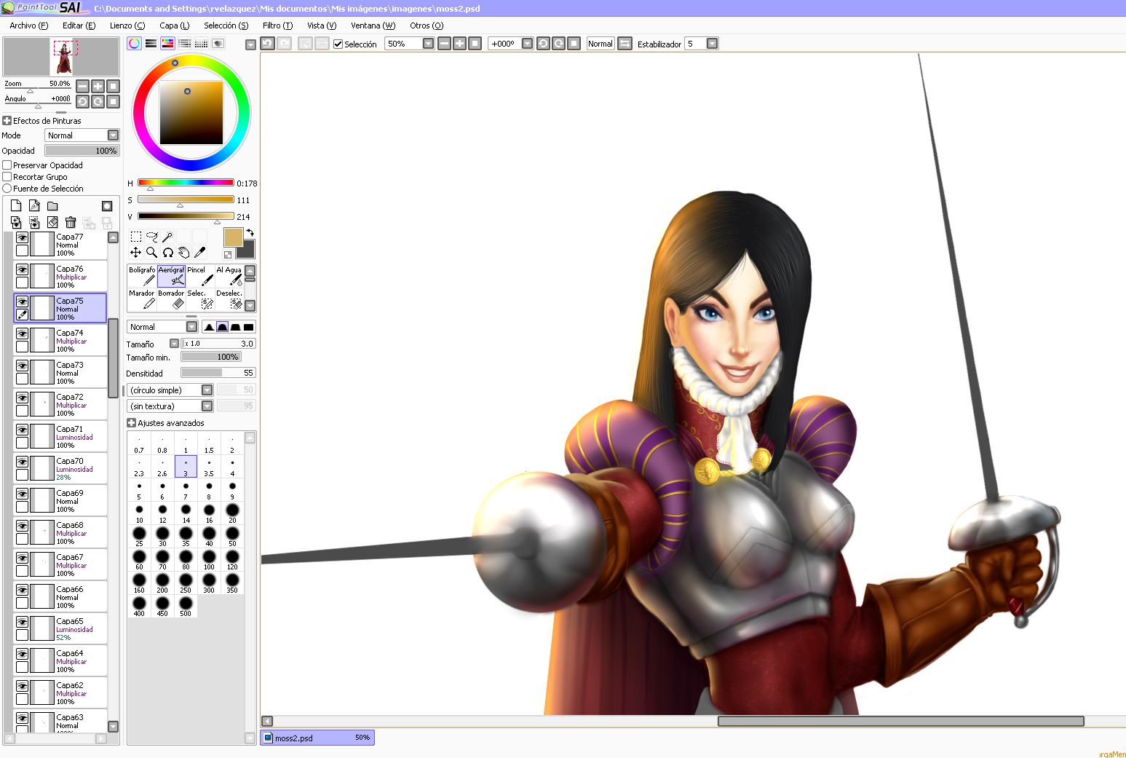1126x758 pixels.
Task: Enable Recortar Grupo checkbox
Action: (7, 177)
